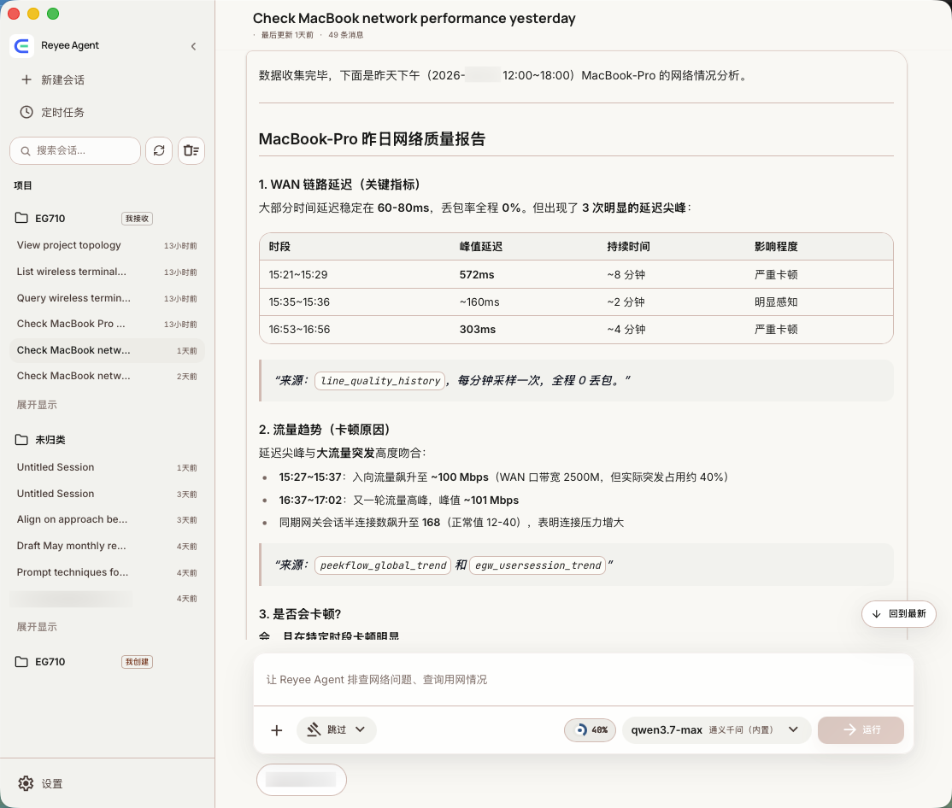The image size is (952, 808).
Task: Click the 49 条消息 message count
Action: [x=345, y=34]
